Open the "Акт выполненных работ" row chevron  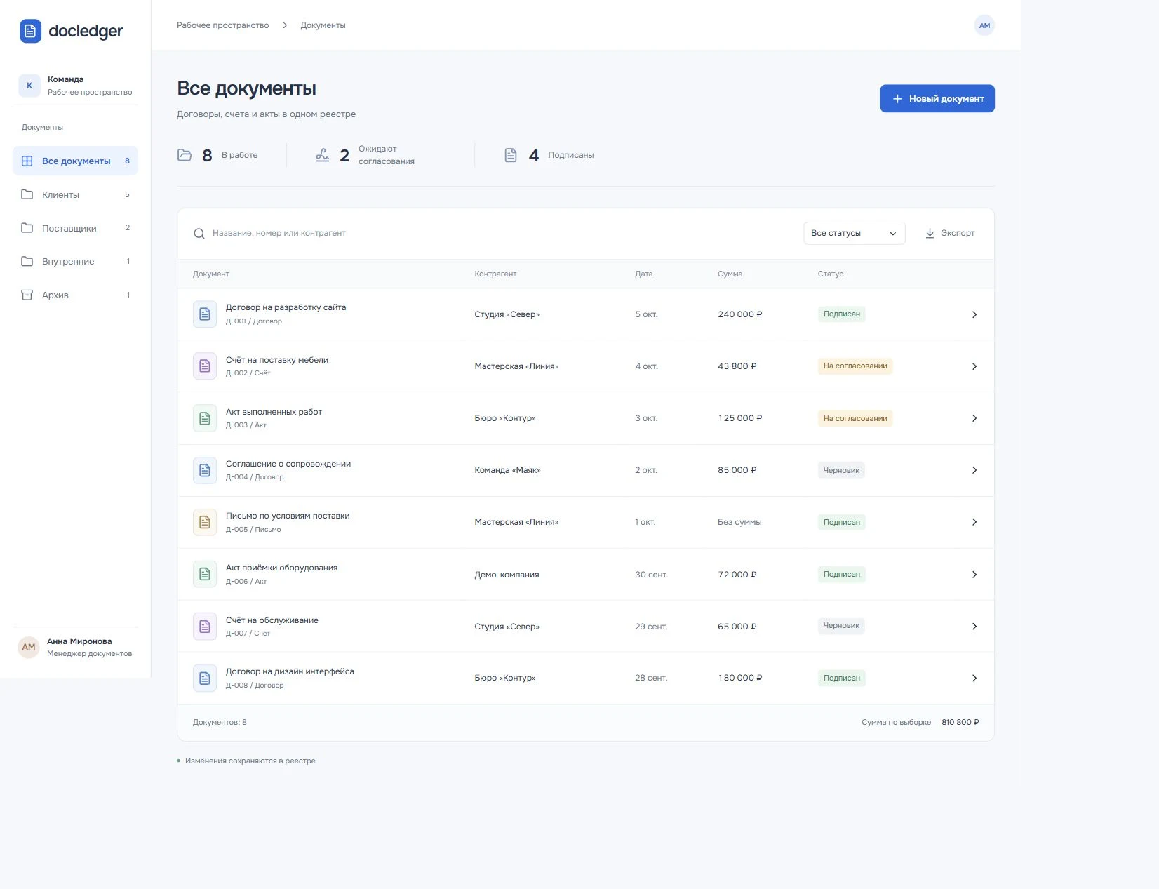(x=974, y=418)
